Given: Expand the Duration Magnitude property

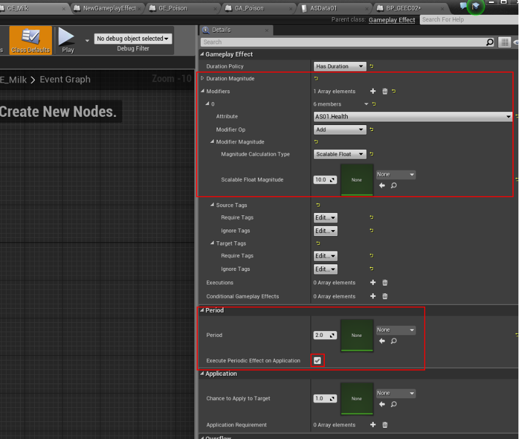Looking at the screenshot, I should pyautogui.click(x=203, y=78).
